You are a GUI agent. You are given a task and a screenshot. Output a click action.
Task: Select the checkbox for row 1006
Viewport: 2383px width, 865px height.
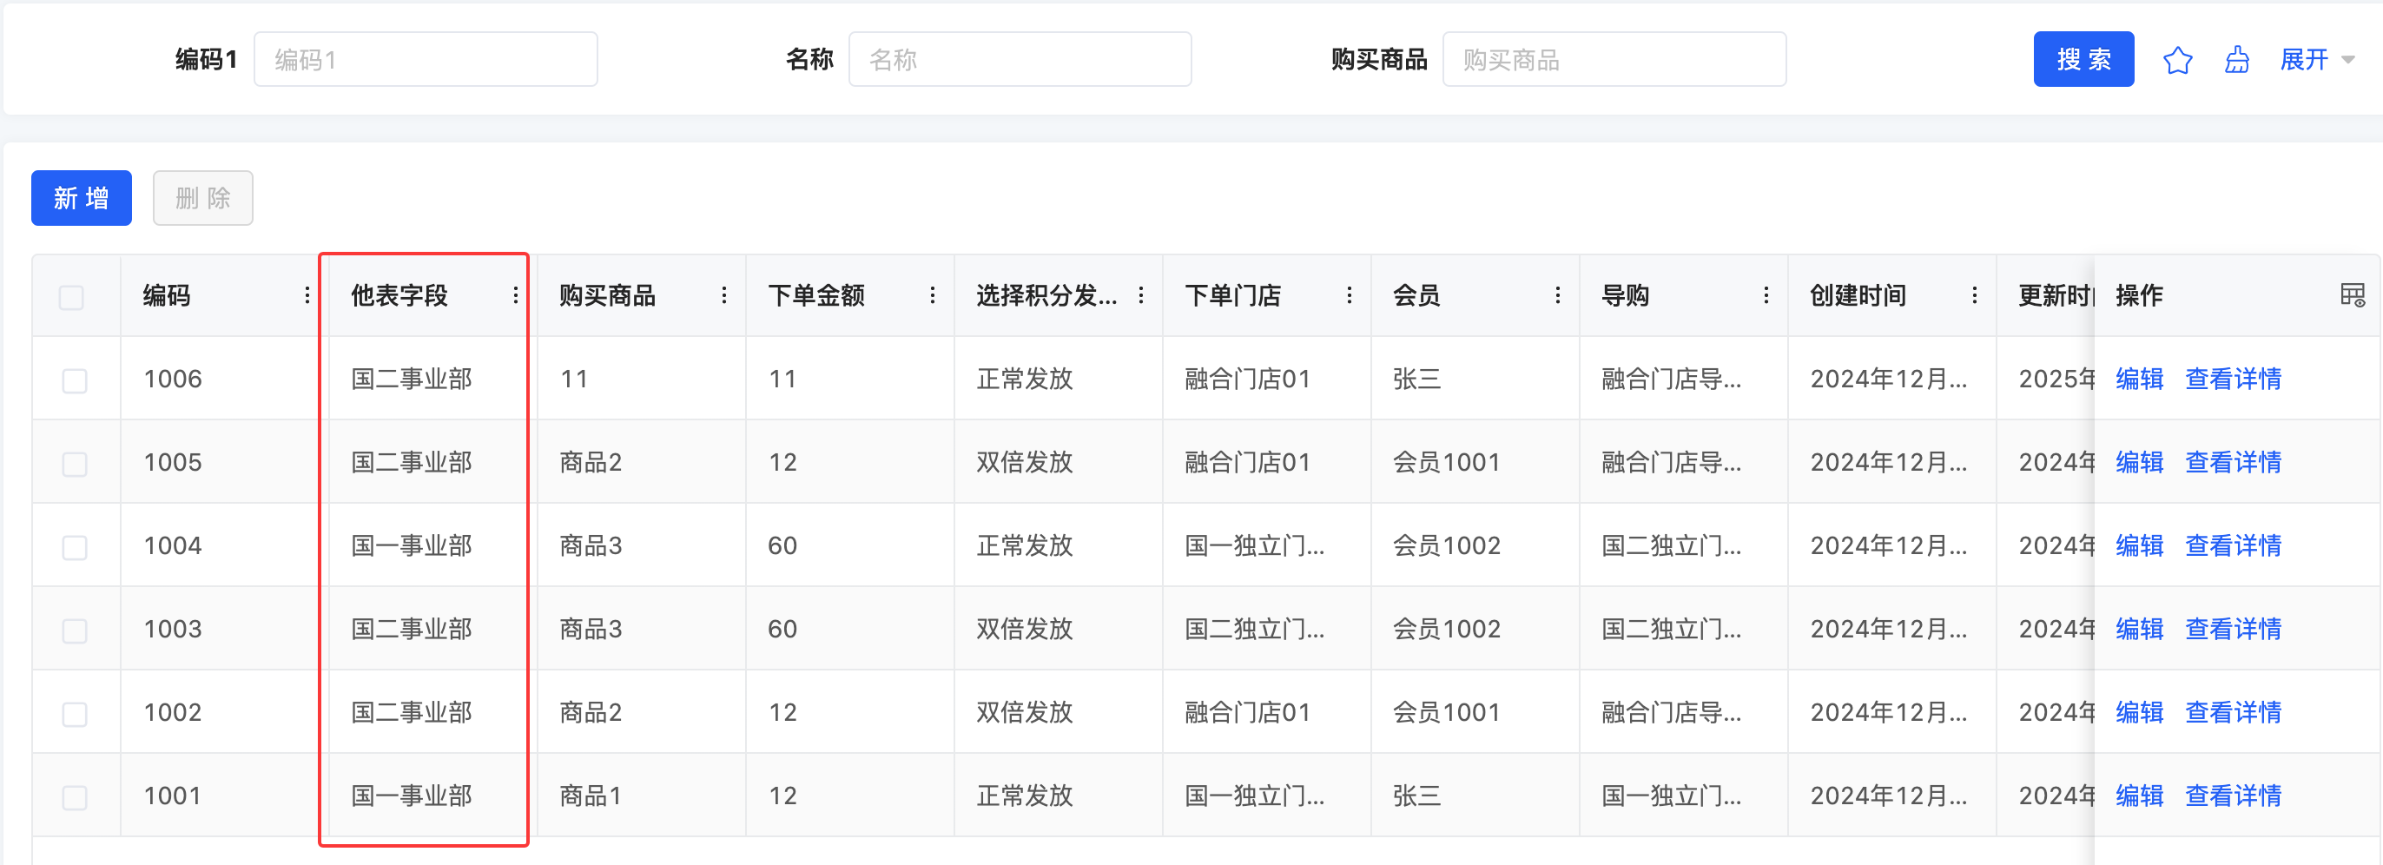pyautogui.click(x=74, y=380)
